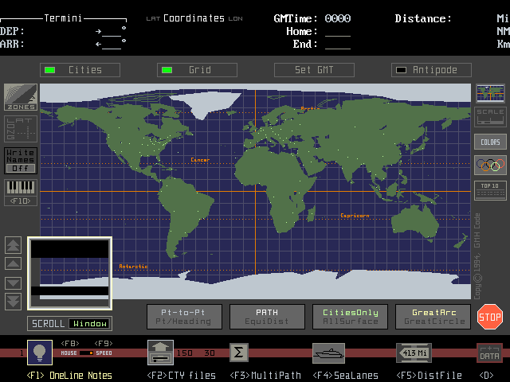Click the DistFile 413 Mi icon
The width and height of the screenshot is (510, 382).
click(x=414, y=353)
